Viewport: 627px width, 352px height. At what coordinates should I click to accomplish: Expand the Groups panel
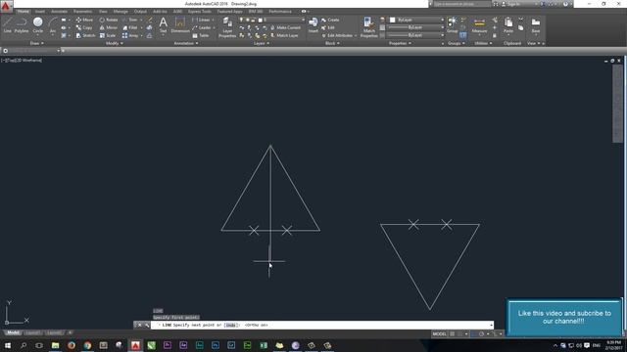456,43
